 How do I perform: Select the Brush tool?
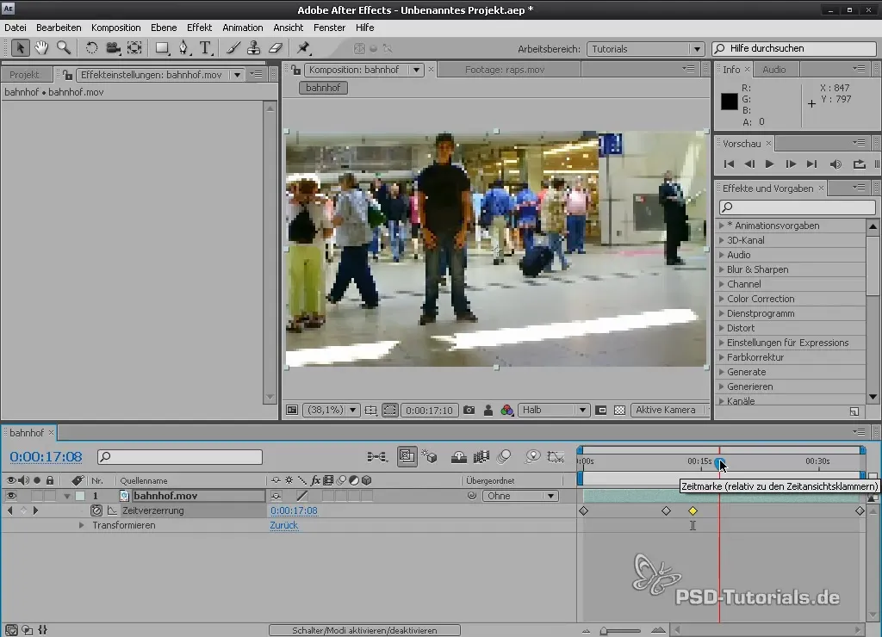click(x=233, y=48)
